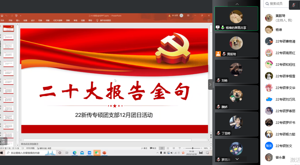The height and width of the screenshot is (165, 300).
Task: Select member 22专硕刘巧凤 in the list
Action: point(280,99)
